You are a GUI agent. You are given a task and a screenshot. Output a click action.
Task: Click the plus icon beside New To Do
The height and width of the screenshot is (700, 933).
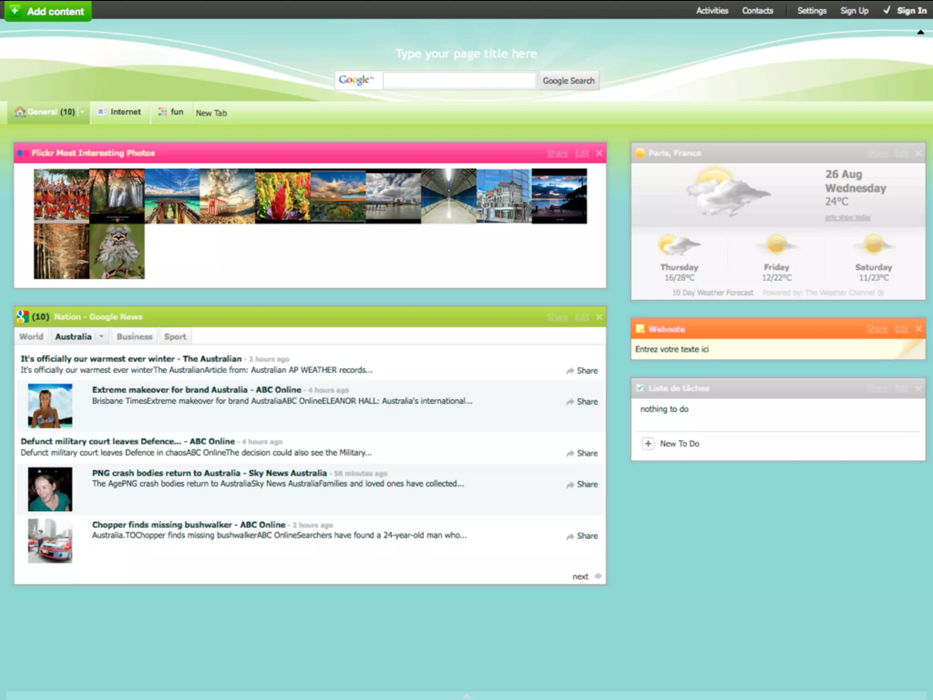[x=648, y=443]
